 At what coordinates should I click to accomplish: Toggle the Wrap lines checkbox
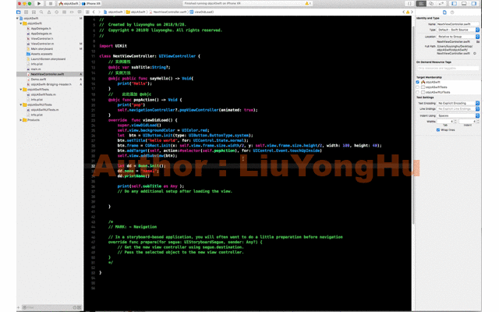[x=438, y=130]
